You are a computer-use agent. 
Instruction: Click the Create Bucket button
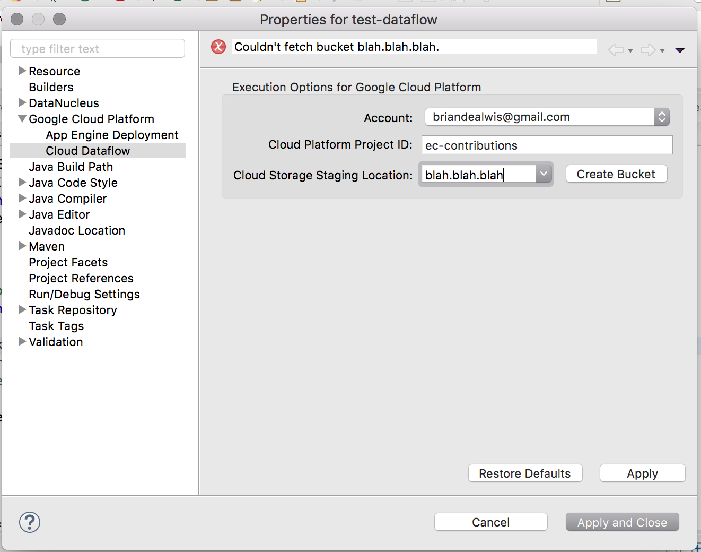(x=616, y=174)
